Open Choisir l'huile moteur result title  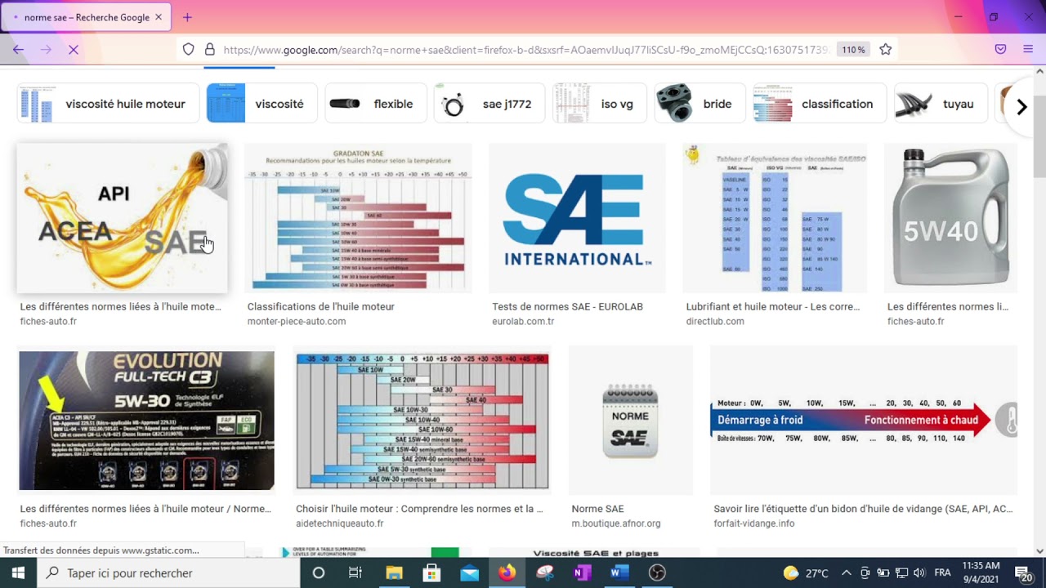pyautogui.click(x=419, y=509)
